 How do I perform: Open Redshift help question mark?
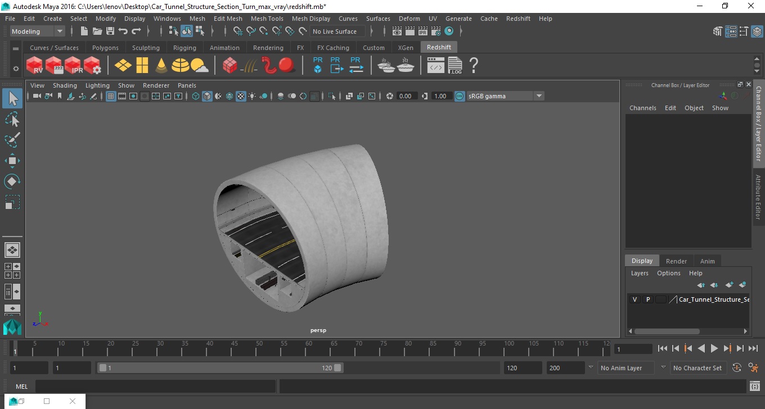coord(474,65)
